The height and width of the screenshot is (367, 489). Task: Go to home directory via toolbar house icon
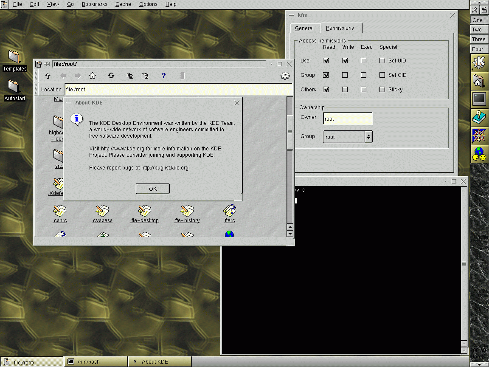[x=93, y=76]
